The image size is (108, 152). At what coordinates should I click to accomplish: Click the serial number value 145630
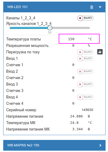coord(87,110)
